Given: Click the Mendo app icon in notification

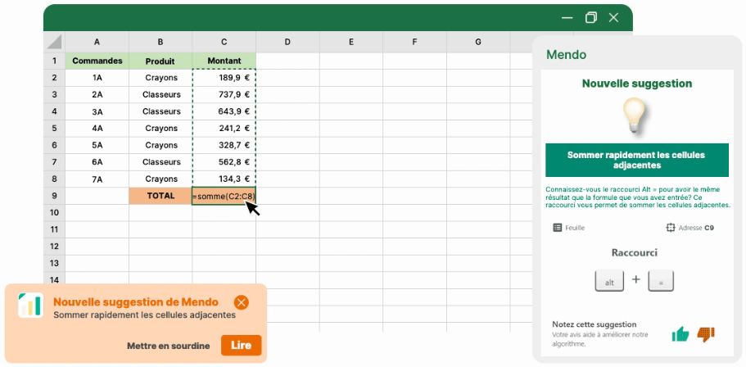Looking at the screenshot, I should point(30,305).
